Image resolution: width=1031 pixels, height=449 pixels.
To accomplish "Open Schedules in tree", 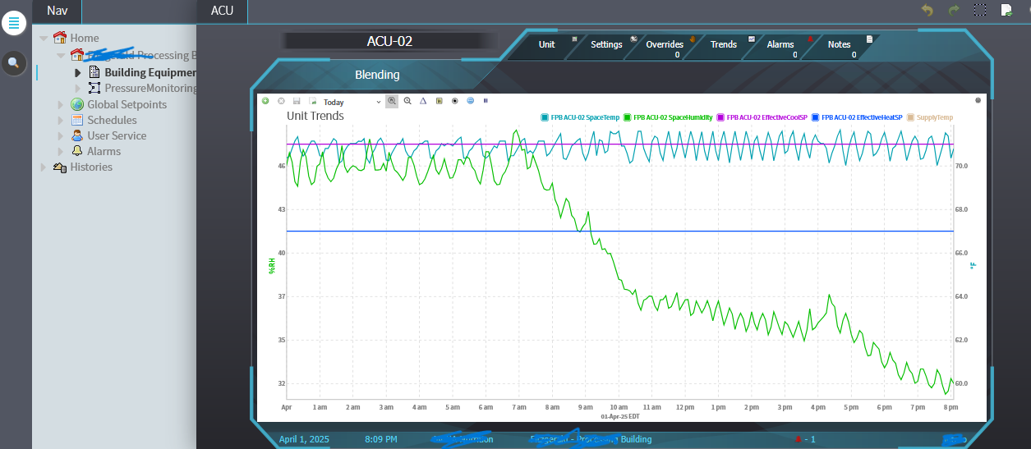I will pyautogui.click(x=113, y=120).
